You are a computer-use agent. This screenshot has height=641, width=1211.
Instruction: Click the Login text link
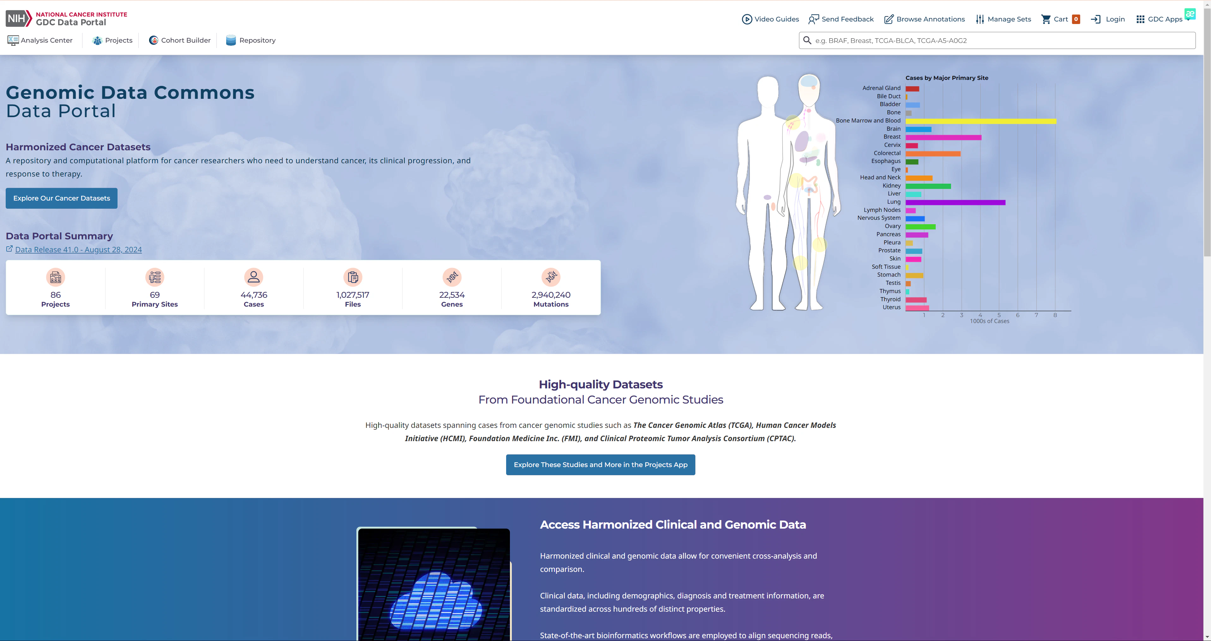(x=1115, y=19)
